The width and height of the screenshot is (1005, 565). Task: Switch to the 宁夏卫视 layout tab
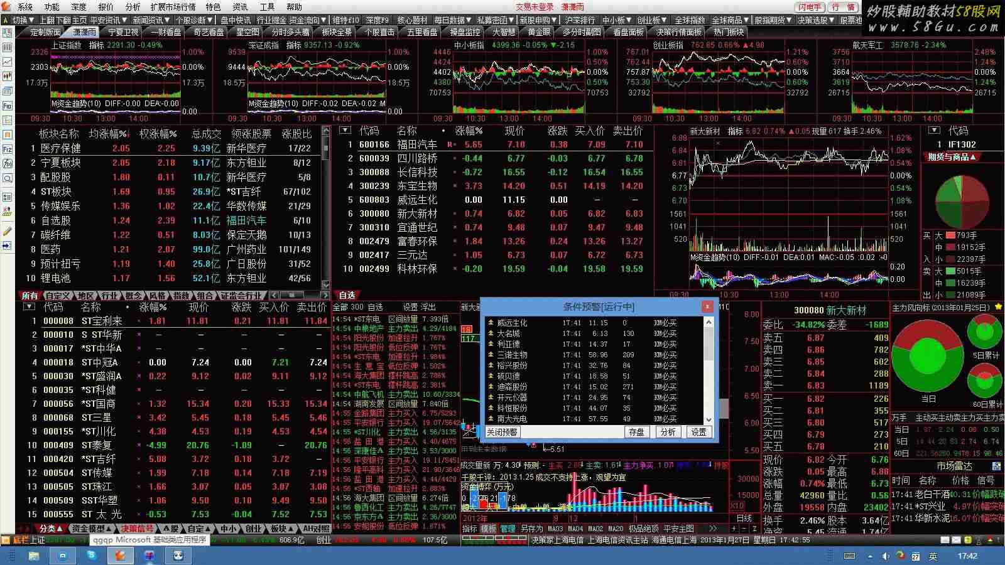[124, 32]
